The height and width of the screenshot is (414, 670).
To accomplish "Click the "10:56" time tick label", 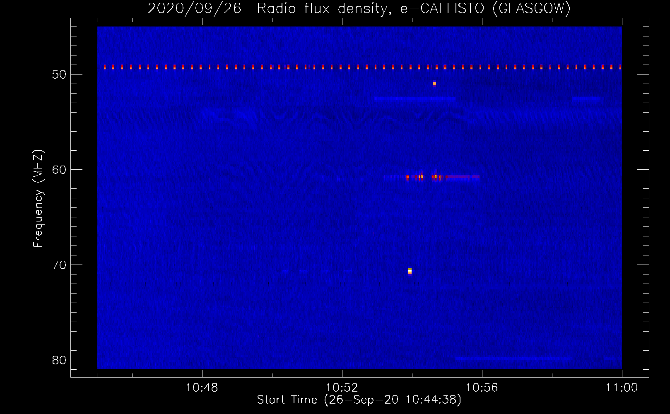I will (482, 388).
